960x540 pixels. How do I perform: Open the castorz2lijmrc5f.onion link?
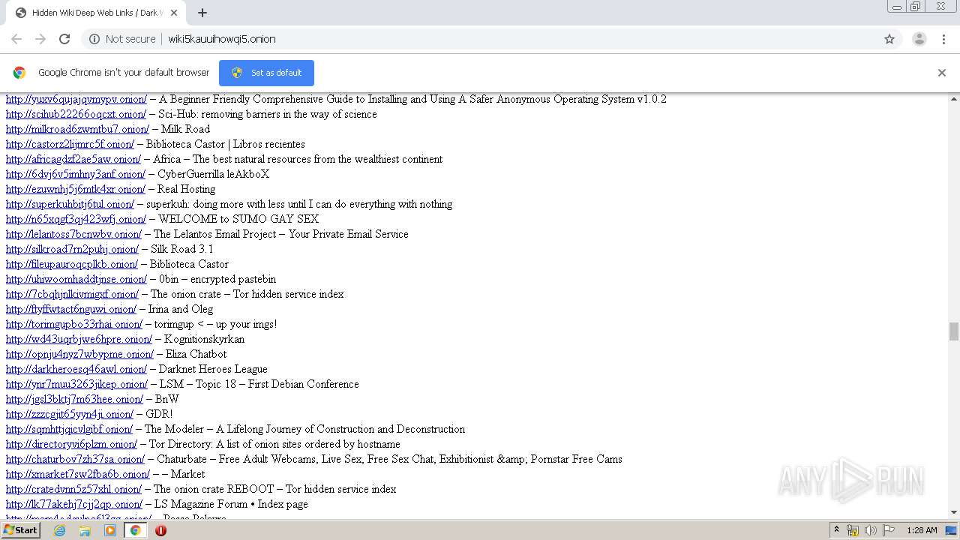(x=70, y=144)
